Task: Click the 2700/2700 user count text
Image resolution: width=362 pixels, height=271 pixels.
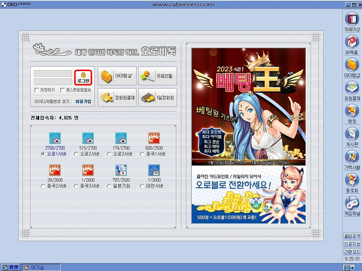Action: [x=55, y=148]
